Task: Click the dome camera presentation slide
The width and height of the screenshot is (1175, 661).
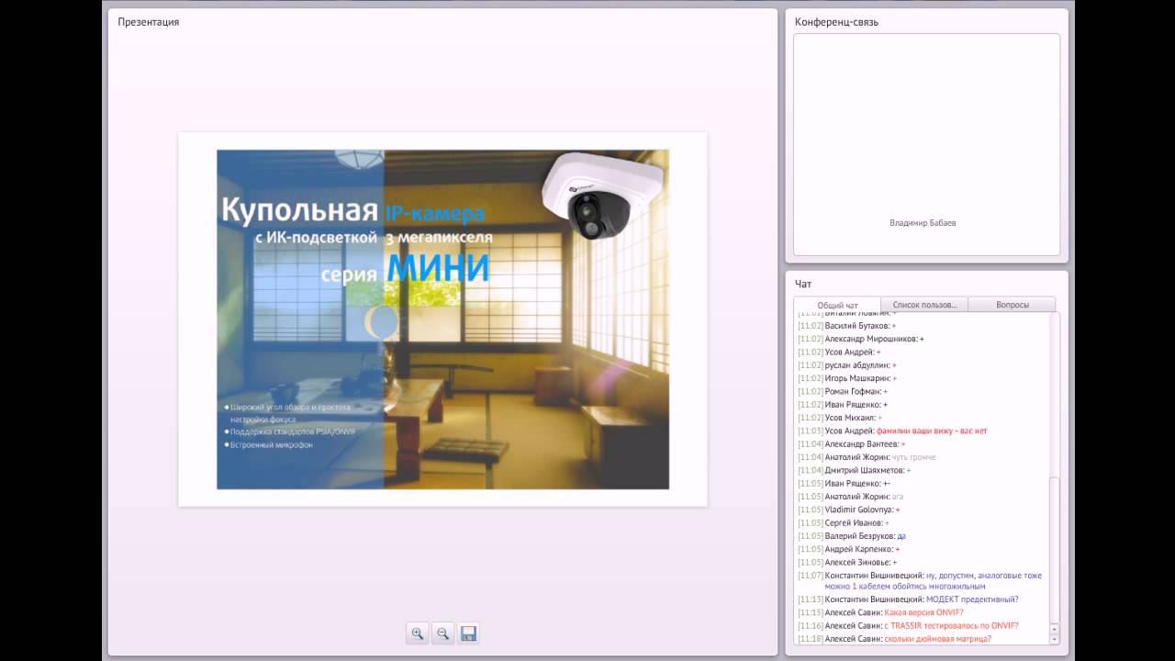Action: (442, 319)
